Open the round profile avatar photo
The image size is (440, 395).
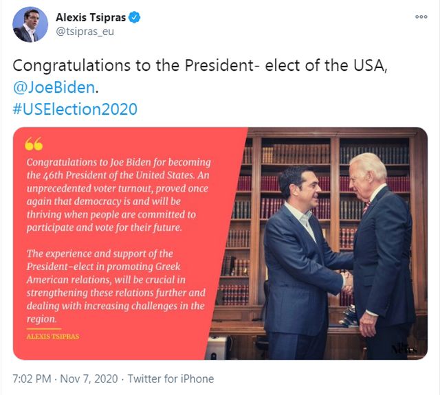[30, 25]
